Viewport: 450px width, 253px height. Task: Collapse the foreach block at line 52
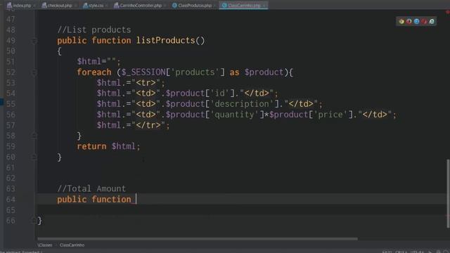[34, 72]
